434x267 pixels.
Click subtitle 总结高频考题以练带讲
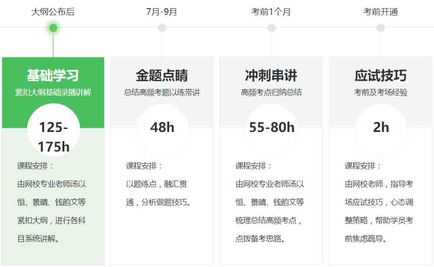tap(162, 92)
